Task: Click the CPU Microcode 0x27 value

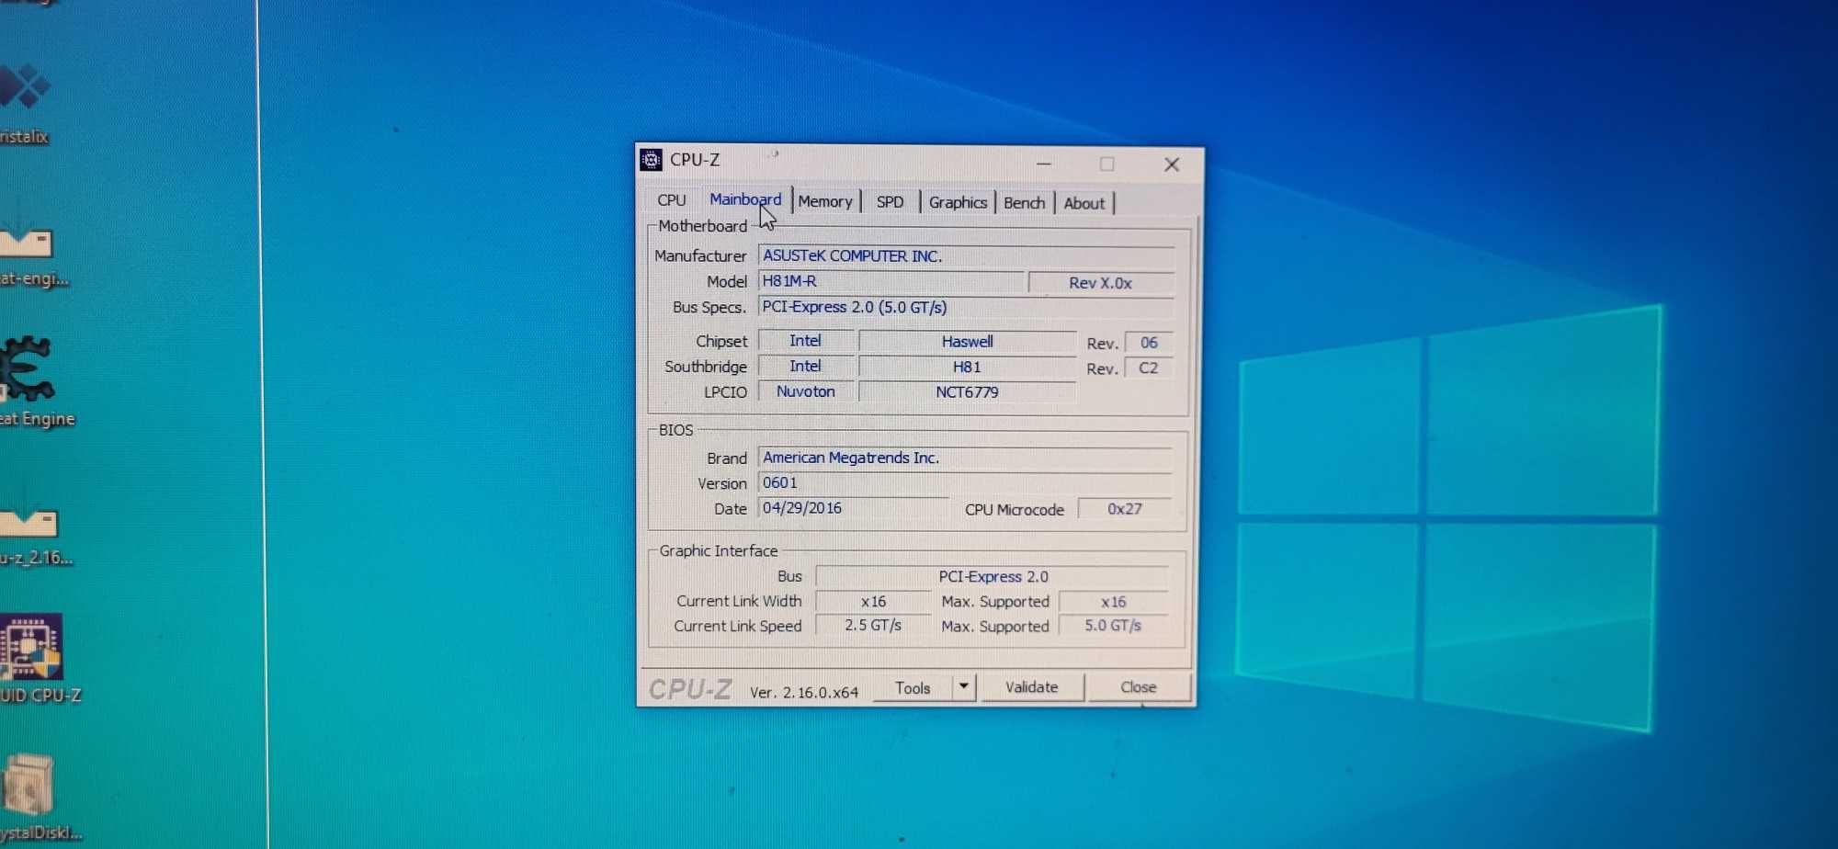Action: pos(1125,509)
